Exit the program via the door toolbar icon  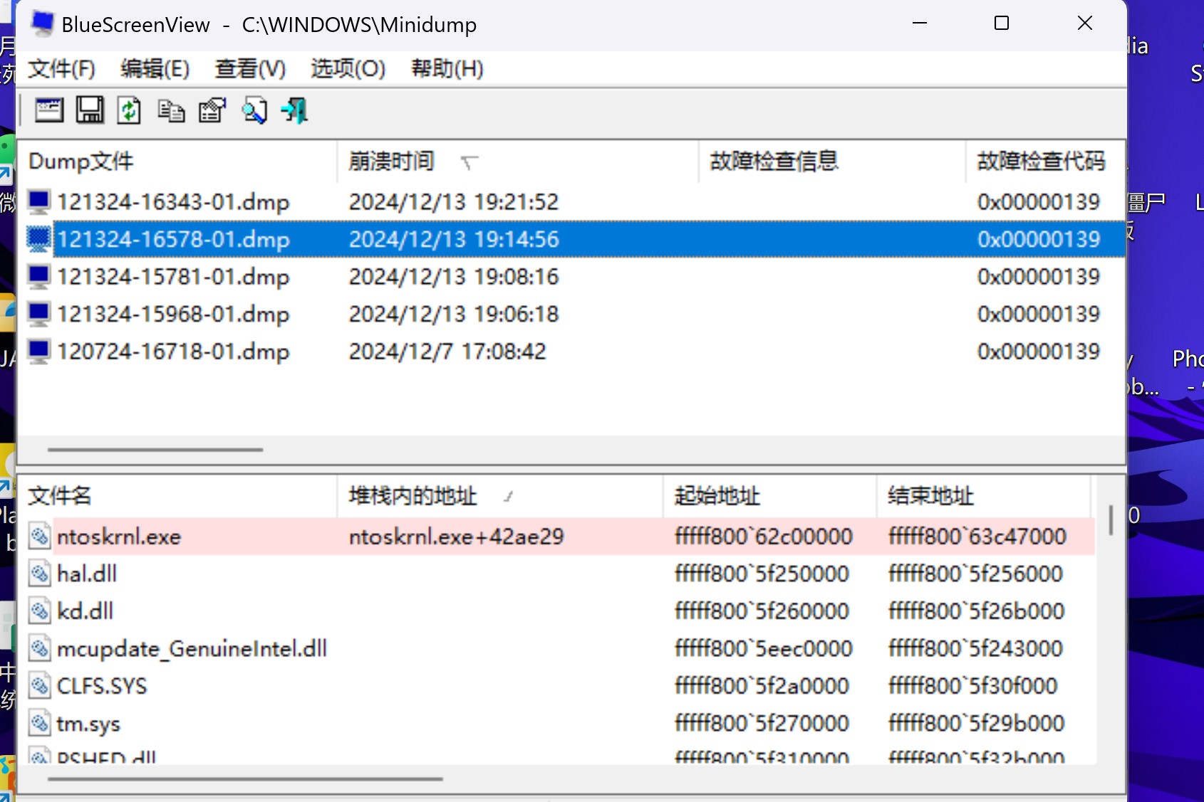(x=294, y=110)
